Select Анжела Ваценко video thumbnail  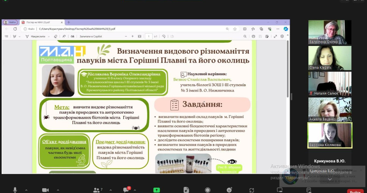pyautogui.click(x=330, y=109)
